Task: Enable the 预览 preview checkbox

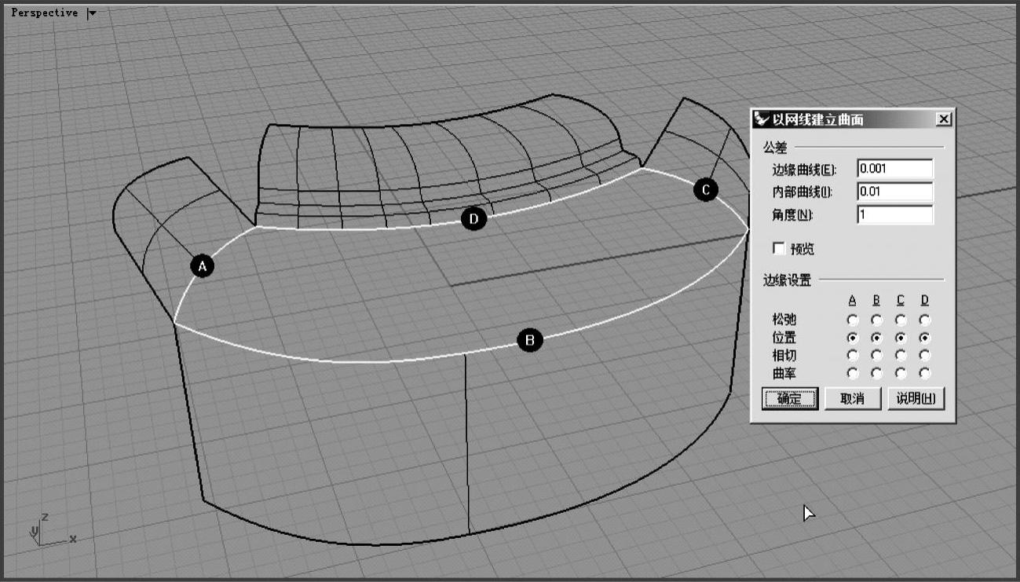Action: pos(779,248)
